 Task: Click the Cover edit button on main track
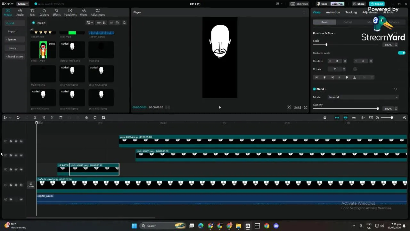pos(31,185)
